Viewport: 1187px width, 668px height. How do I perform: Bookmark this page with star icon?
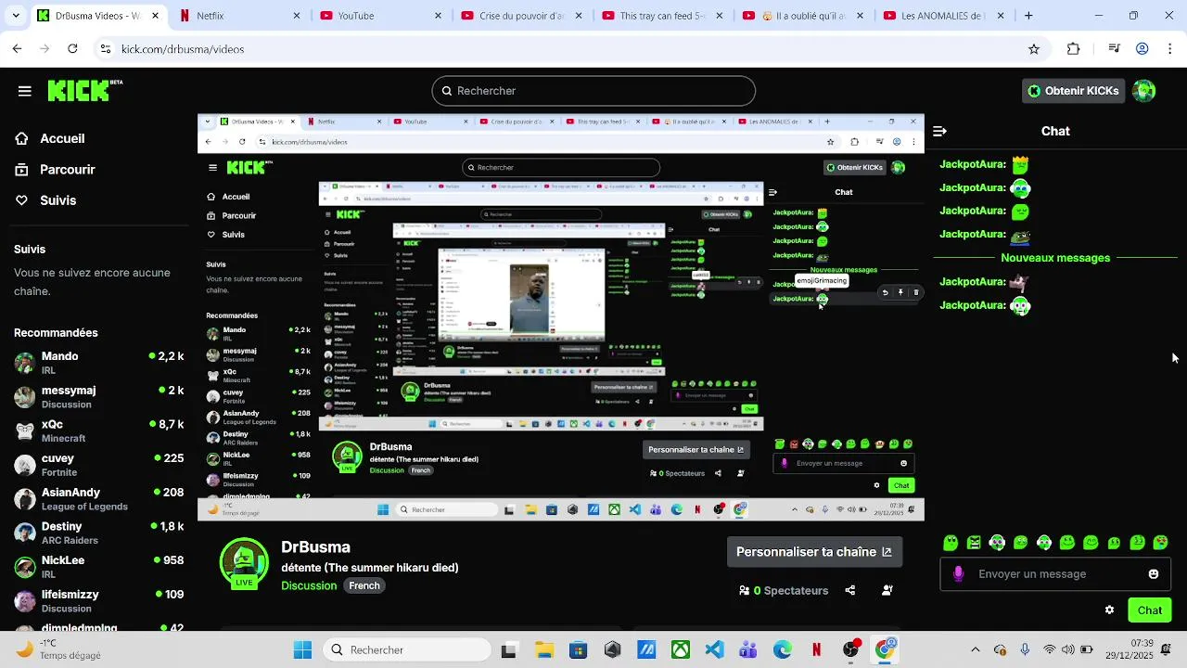(1034, 49)
